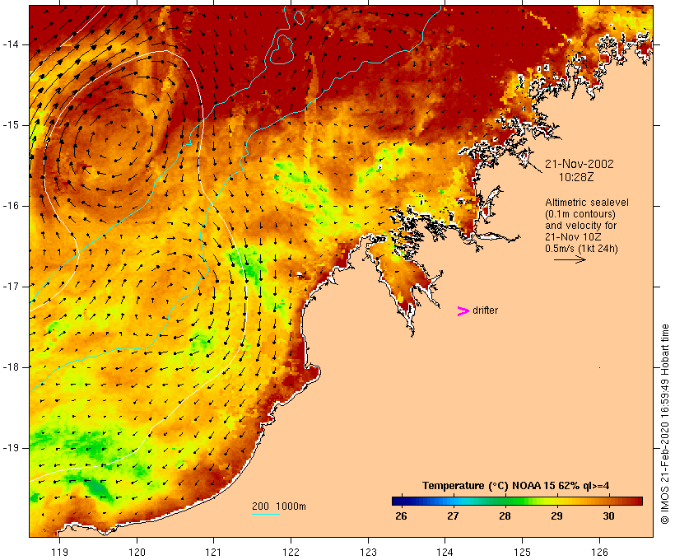Click the magenta drifter marker icon

click(463, 311)
